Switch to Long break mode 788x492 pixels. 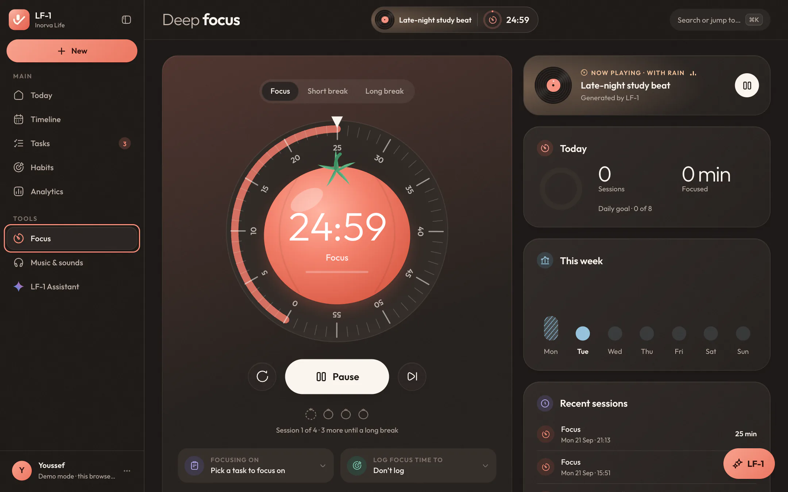click(x=385, y=91)
